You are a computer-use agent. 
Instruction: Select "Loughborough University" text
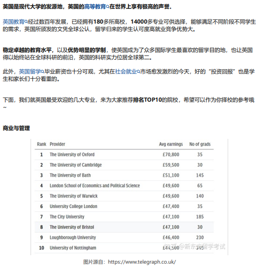pos(73,237)
